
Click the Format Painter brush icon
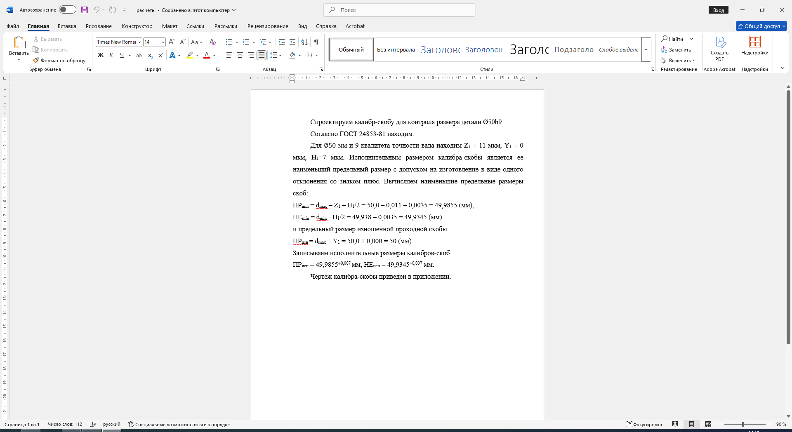[36, 60]
